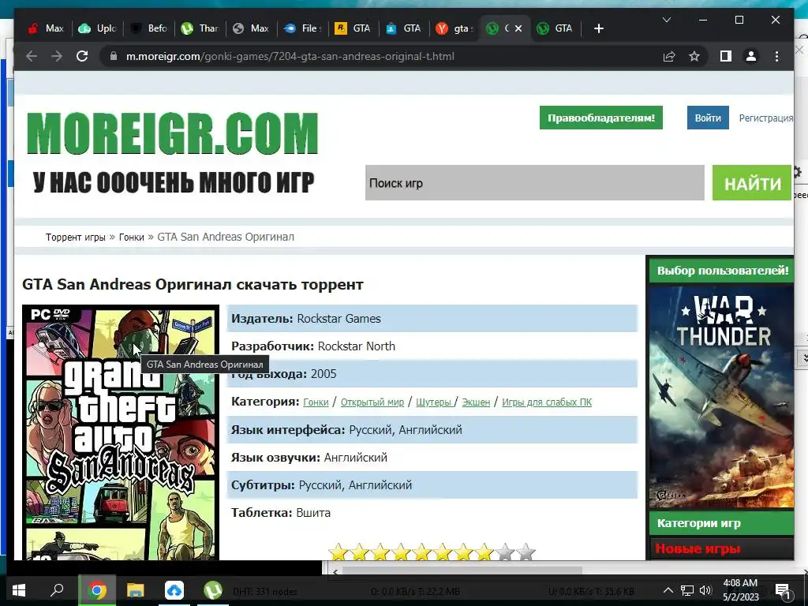Show hidden system tray icons
This screenshot has width=808, height=606.
pyautogui.click(x=668, y=590)
